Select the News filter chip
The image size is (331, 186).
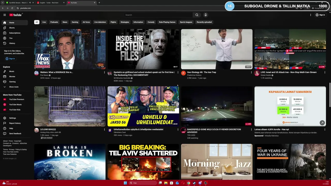click(65, 22)
